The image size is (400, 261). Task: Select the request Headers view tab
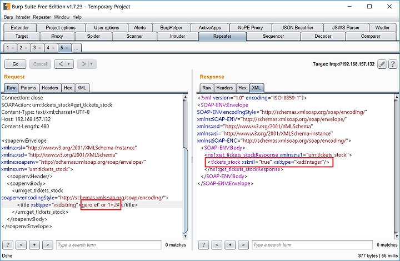click(50, 88)
